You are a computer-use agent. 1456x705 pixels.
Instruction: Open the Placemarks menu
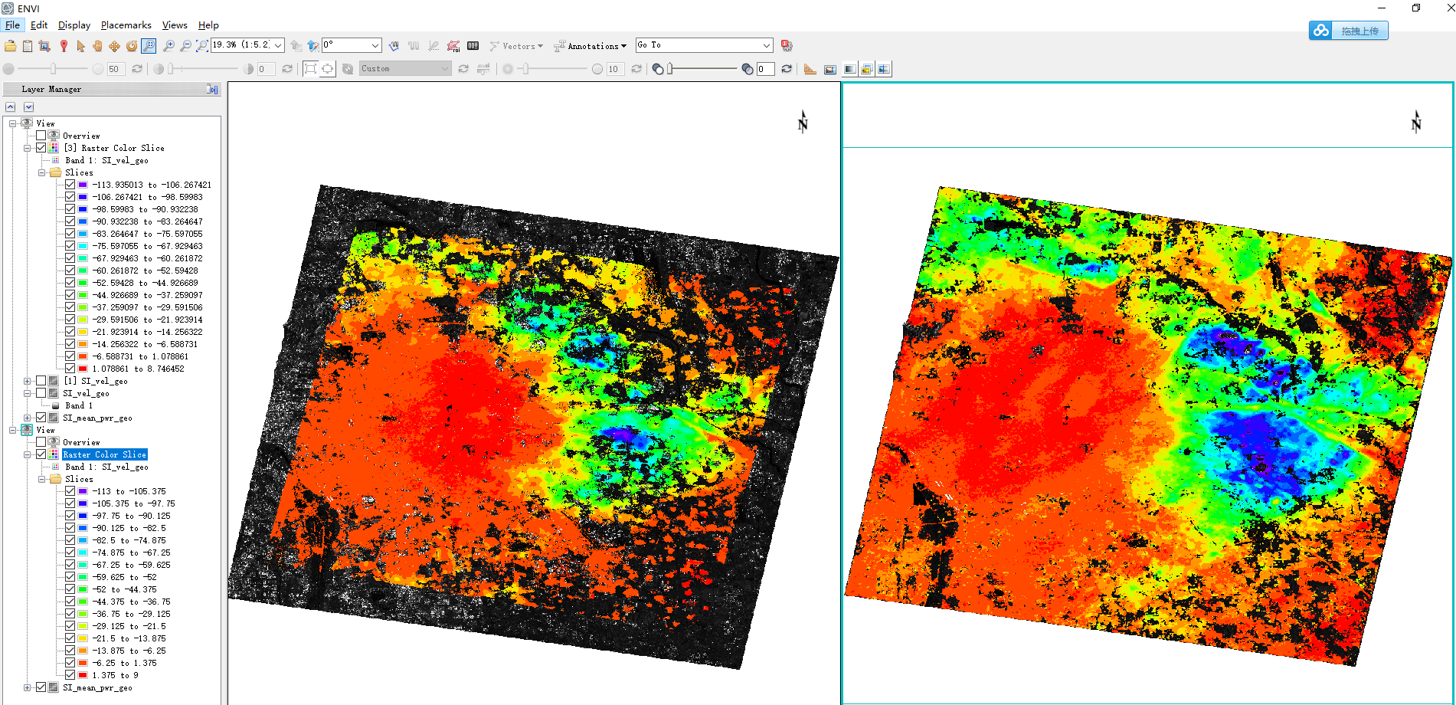[126, 25]
